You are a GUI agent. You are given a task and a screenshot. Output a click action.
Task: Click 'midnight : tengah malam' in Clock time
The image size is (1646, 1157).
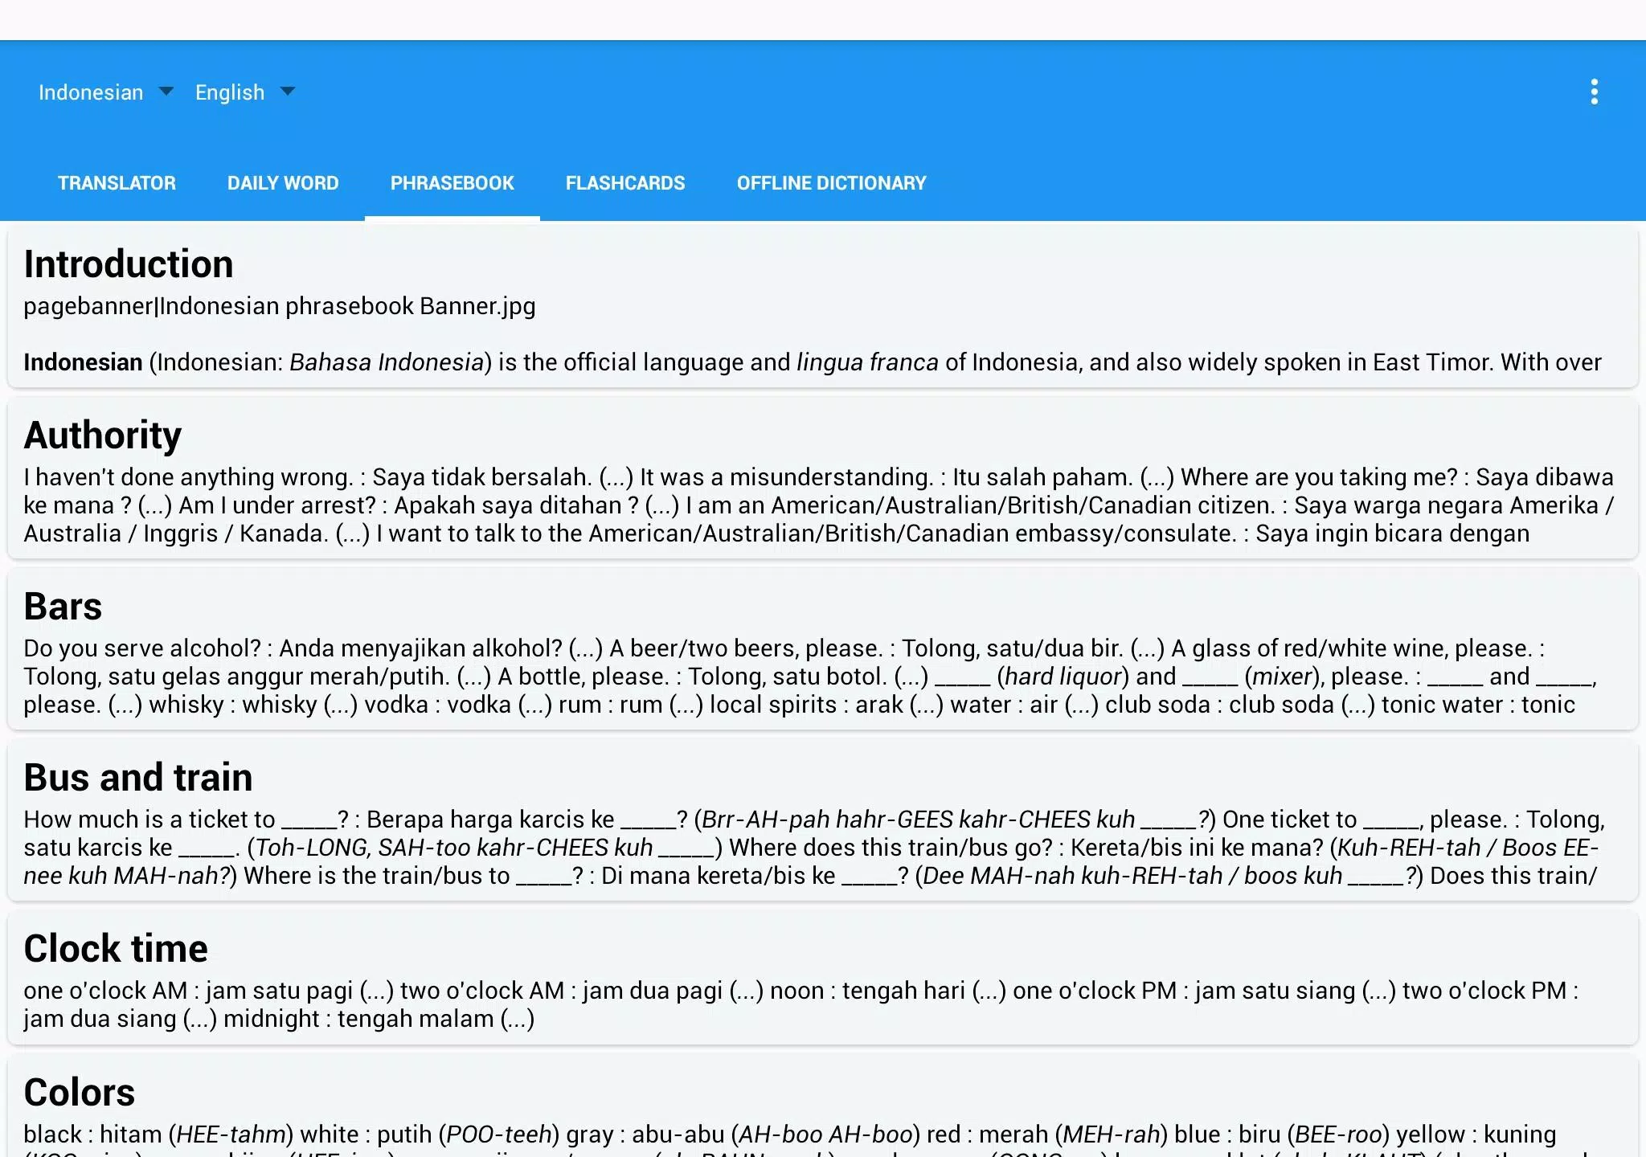pyautogui.click(x=358, y=1019)
